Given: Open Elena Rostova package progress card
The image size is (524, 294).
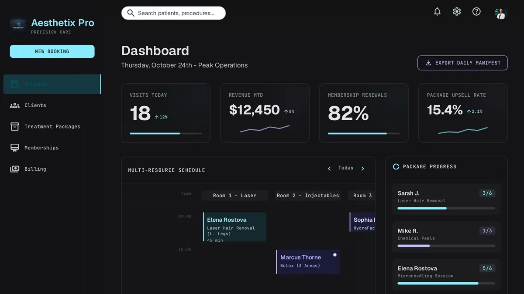Looking at the screenshot, I should 446,274.
